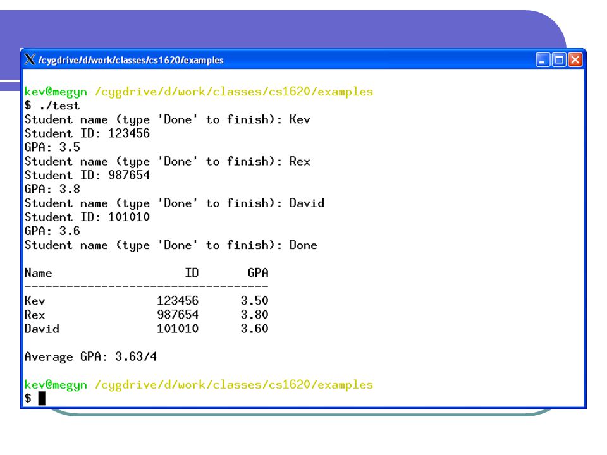Click the 'ID' column header
This screenshot has width=607, height=455.
192,273
